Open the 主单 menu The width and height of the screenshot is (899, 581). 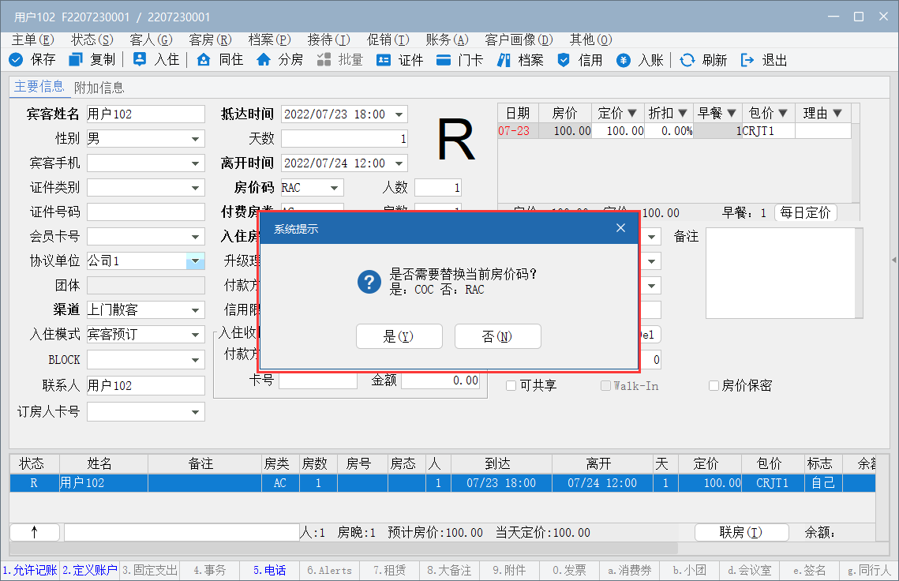point(32,39)
